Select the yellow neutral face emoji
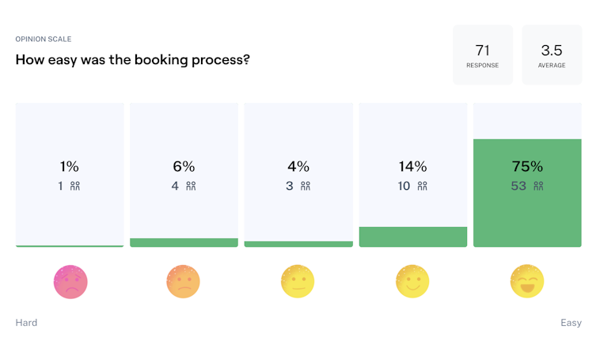The image size is (596, 341). tap(298, 282)
